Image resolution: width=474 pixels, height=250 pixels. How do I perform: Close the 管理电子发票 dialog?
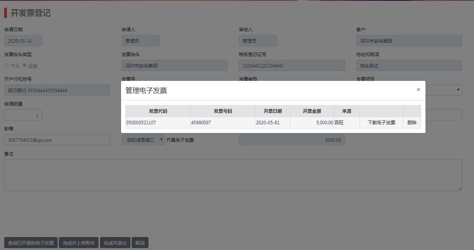(x=418, y=90)
